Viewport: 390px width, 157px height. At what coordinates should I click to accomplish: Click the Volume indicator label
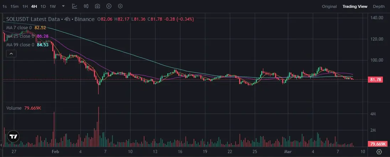pyautogui.click(x=14, y=108)
